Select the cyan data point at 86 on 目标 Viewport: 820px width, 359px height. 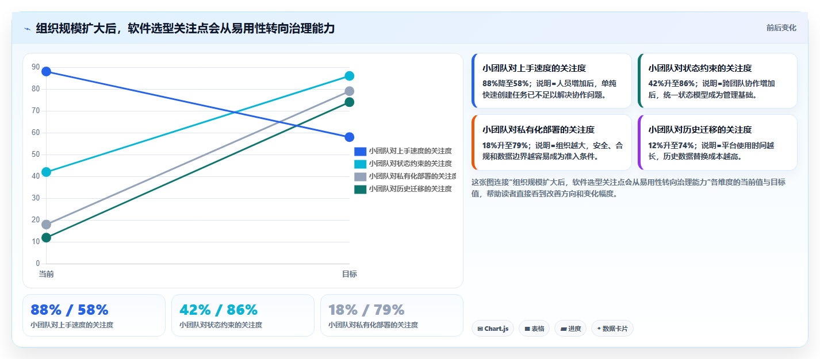pyautogui.click(x=349, y=76)
